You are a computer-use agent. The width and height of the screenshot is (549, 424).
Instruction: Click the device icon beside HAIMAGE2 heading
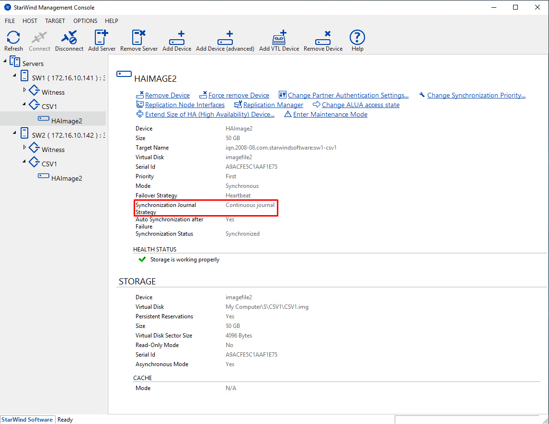click(x=124, y=74)
